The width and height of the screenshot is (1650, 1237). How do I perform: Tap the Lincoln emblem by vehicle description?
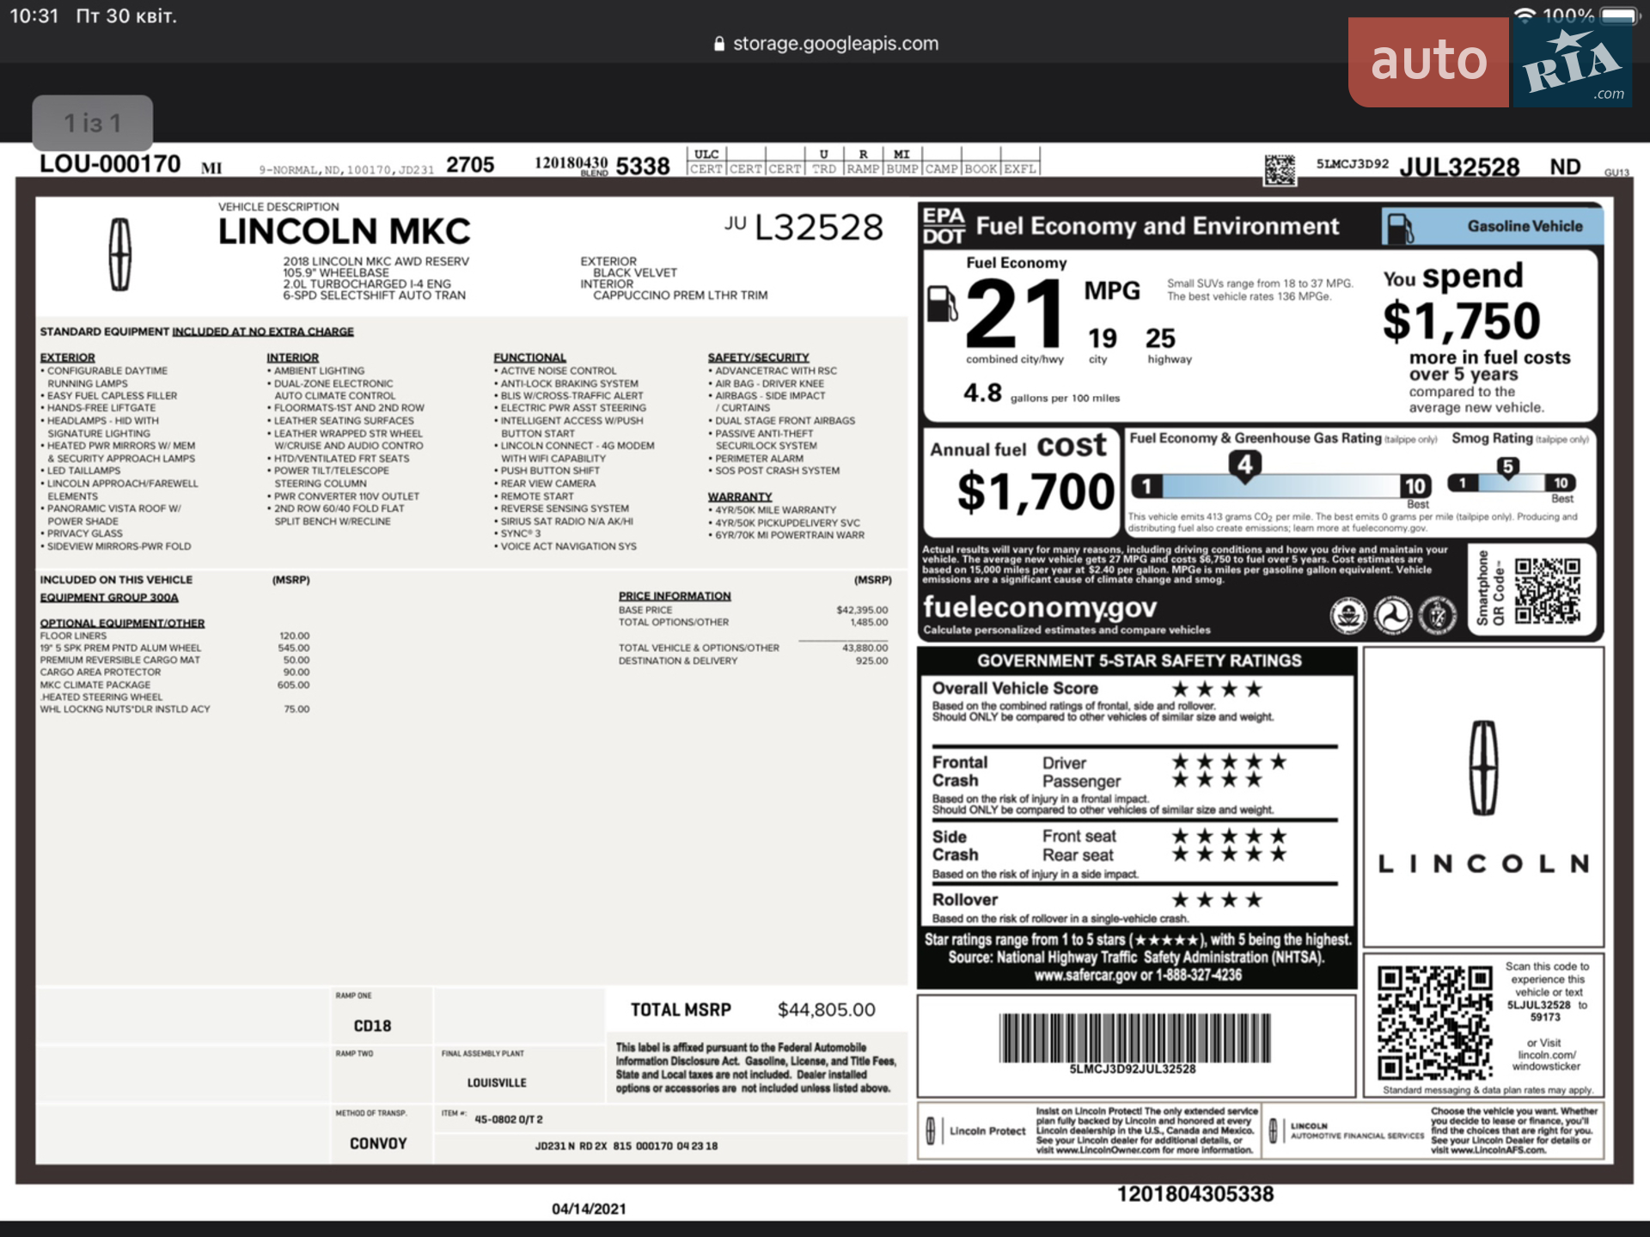point(120,254)
